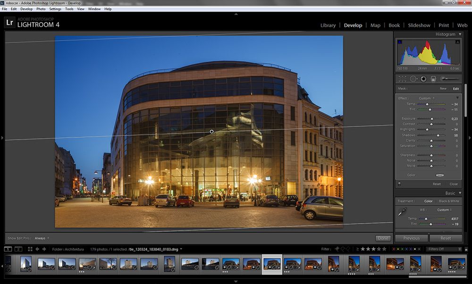Reset the graduated filter effect settings

[437, 184]
